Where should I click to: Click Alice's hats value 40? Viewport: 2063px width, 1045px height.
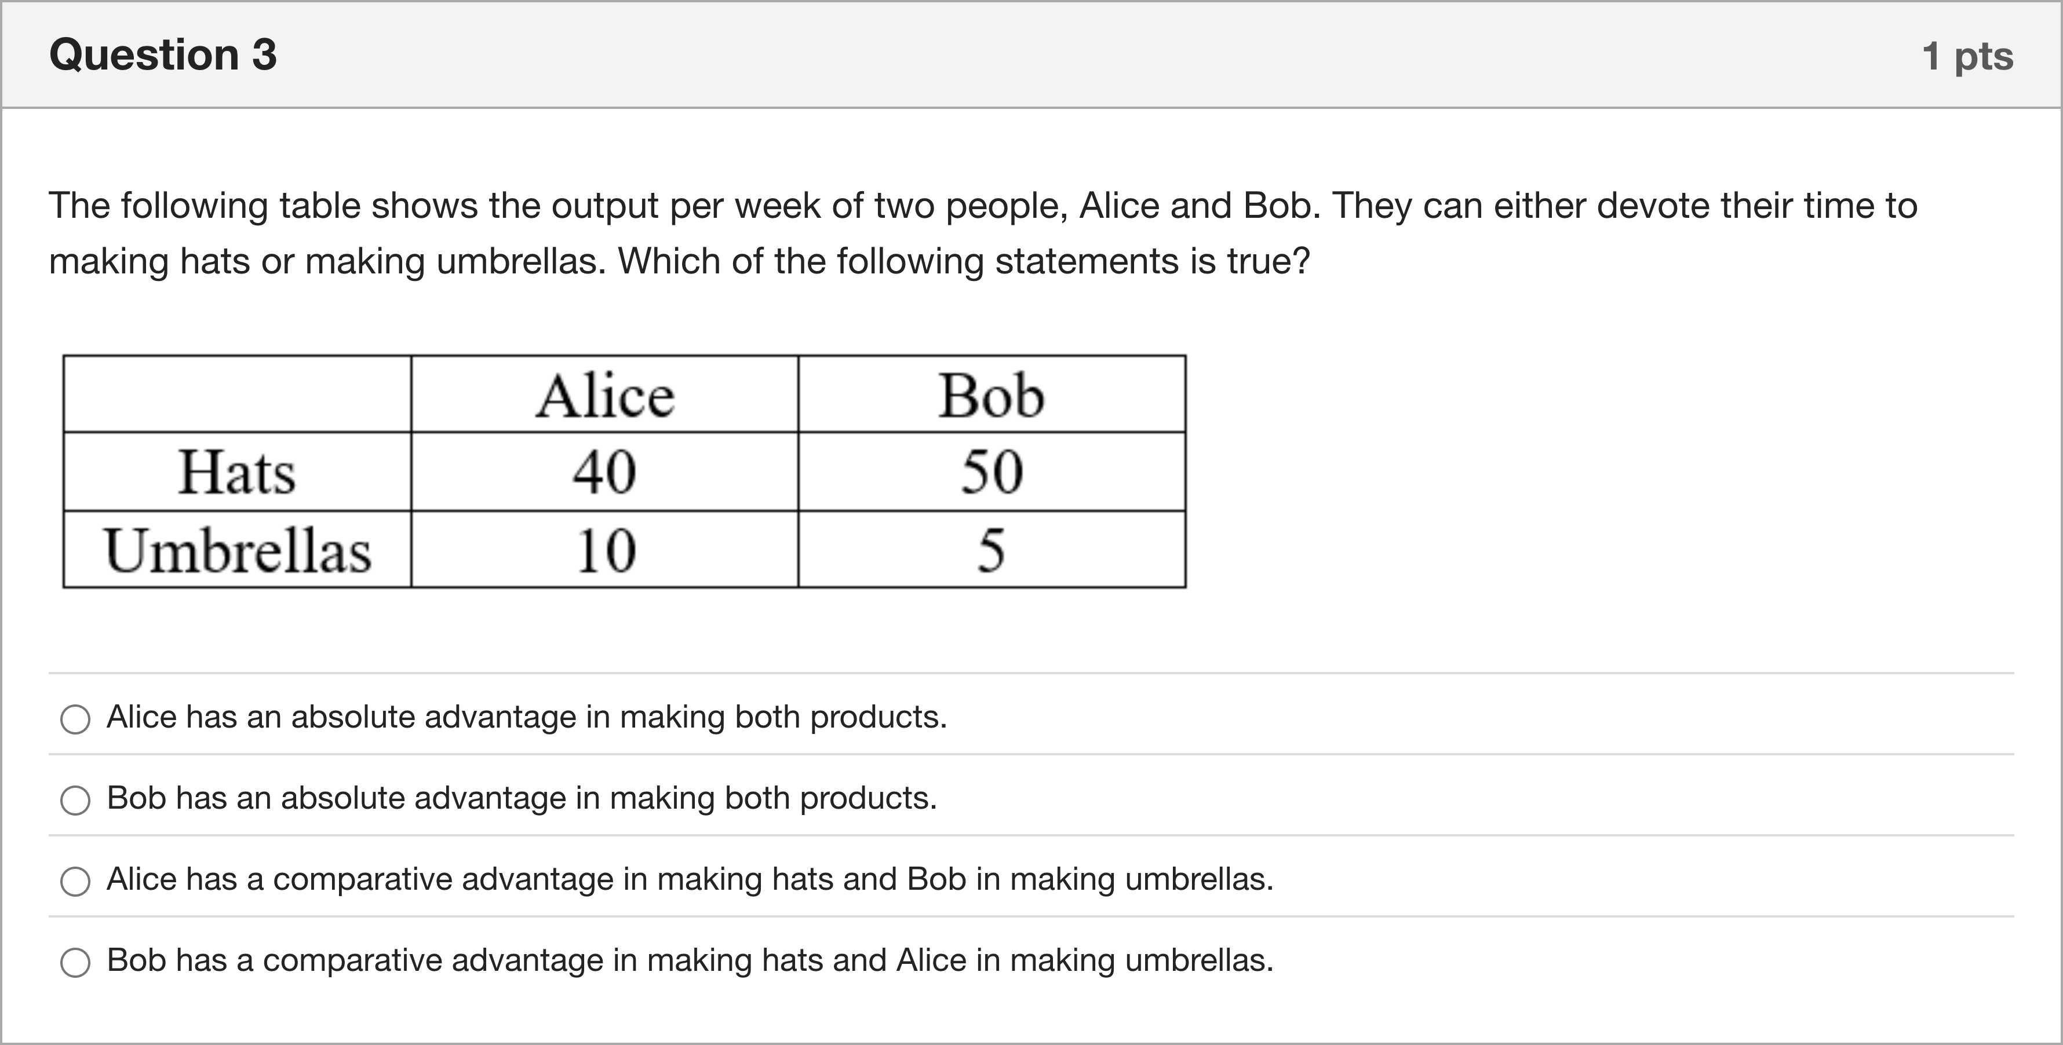tap(604, 473)
